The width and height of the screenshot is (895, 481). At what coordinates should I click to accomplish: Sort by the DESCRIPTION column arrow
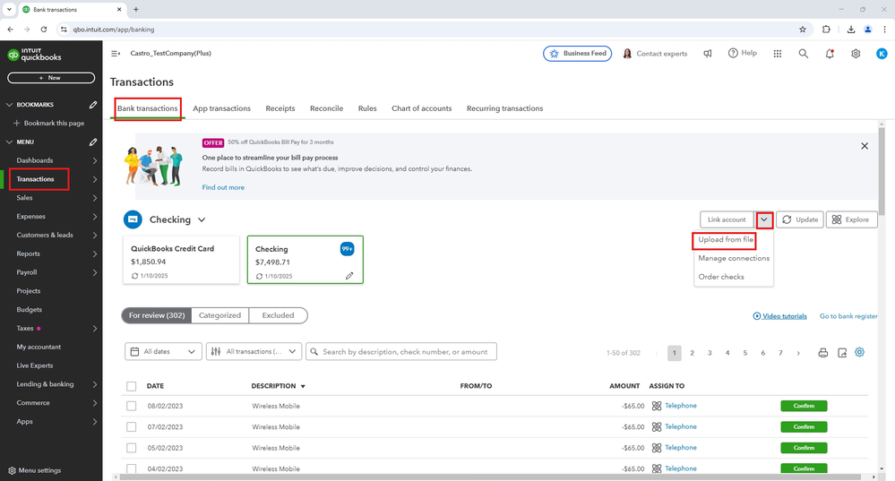tap(303, 386)
